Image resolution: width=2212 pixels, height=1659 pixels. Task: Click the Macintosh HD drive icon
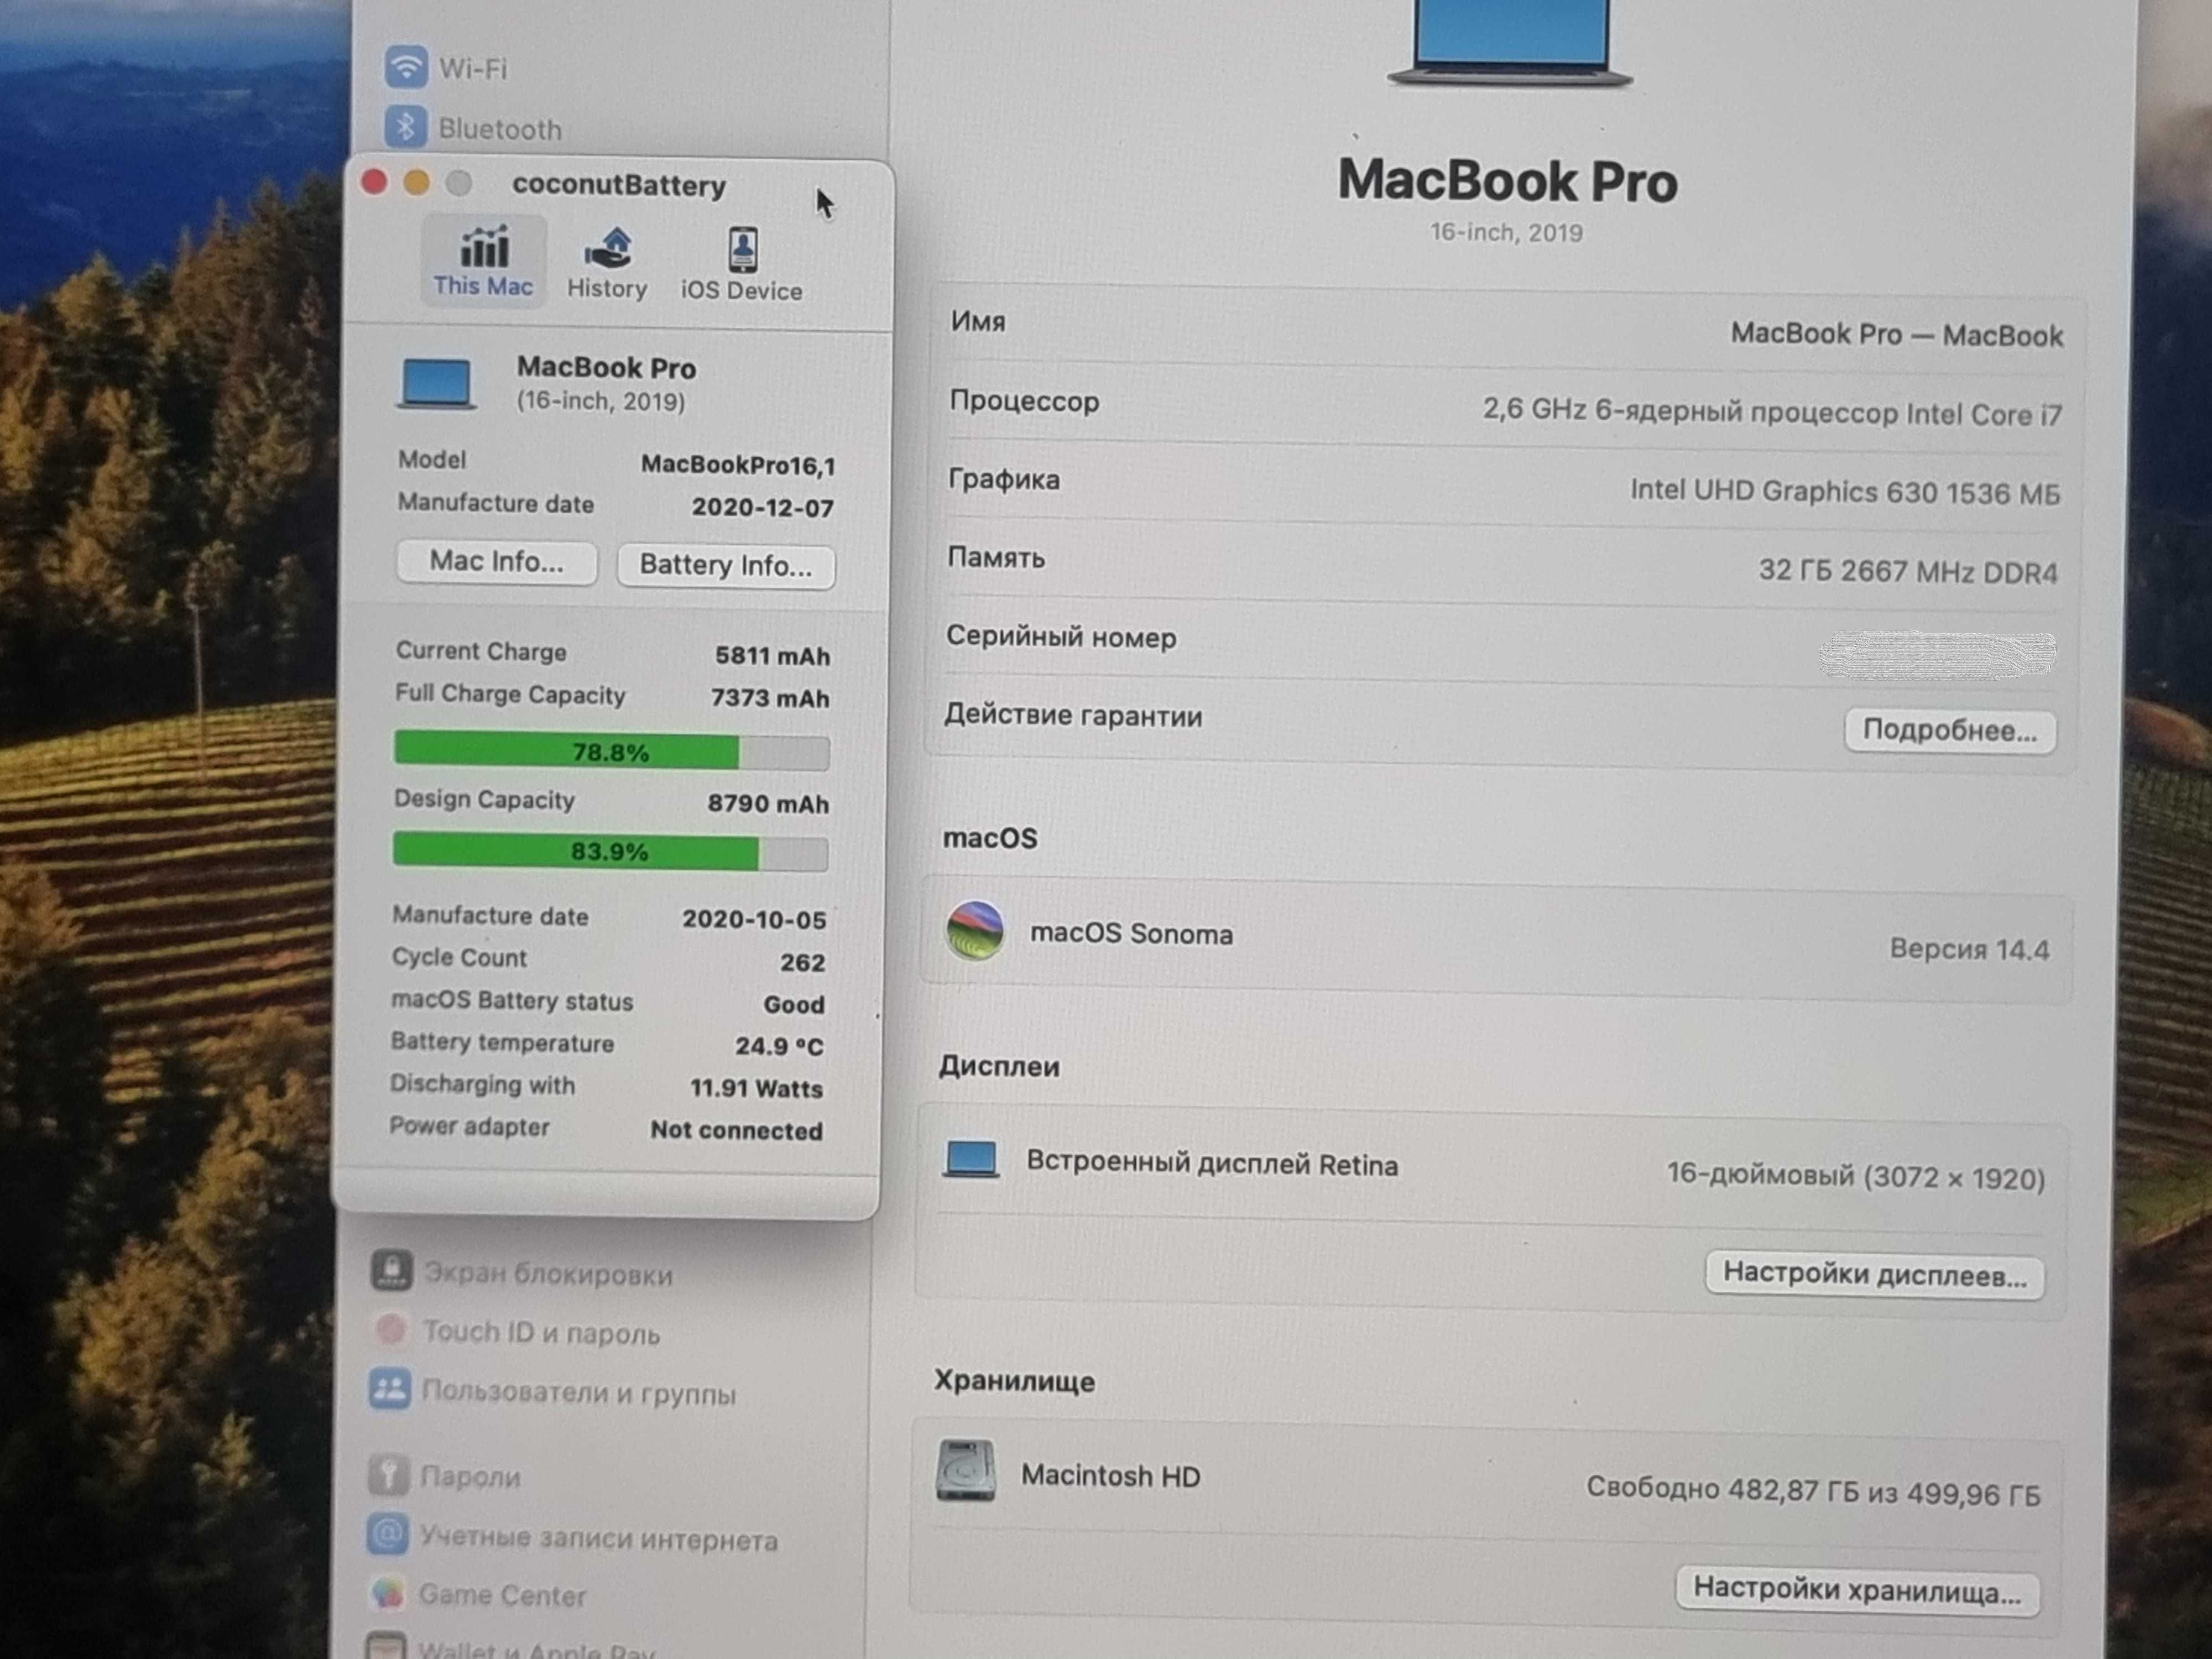tap(966, 1471)
